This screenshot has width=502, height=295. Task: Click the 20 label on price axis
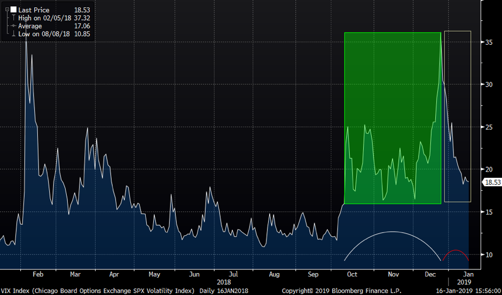pyautogui.click(x=489, y=169)
